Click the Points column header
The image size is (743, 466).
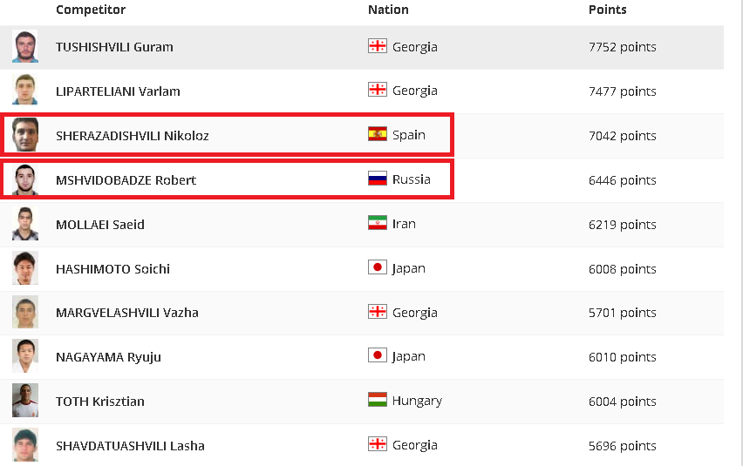tap(608, 10)
